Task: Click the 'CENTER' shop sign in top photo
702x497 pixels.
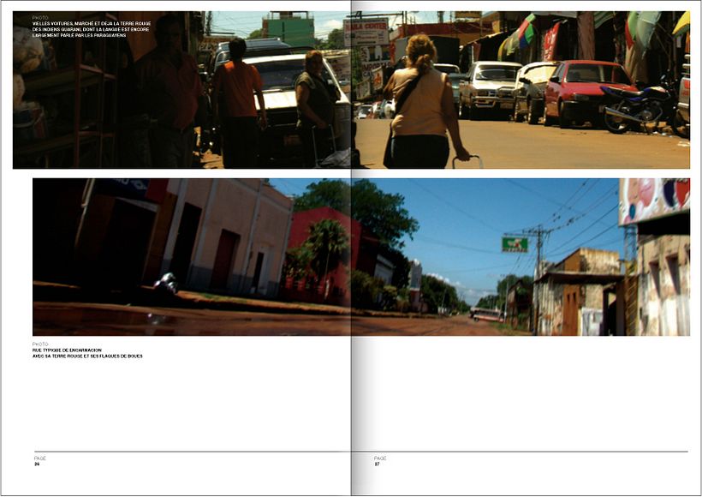Action: pos(366,32)
